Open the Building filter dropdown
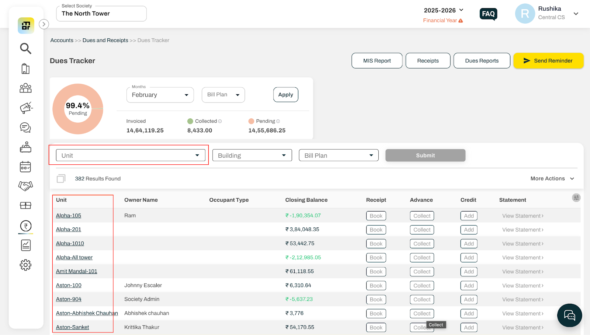Screen dimensions: 590x335 [252, 156]
